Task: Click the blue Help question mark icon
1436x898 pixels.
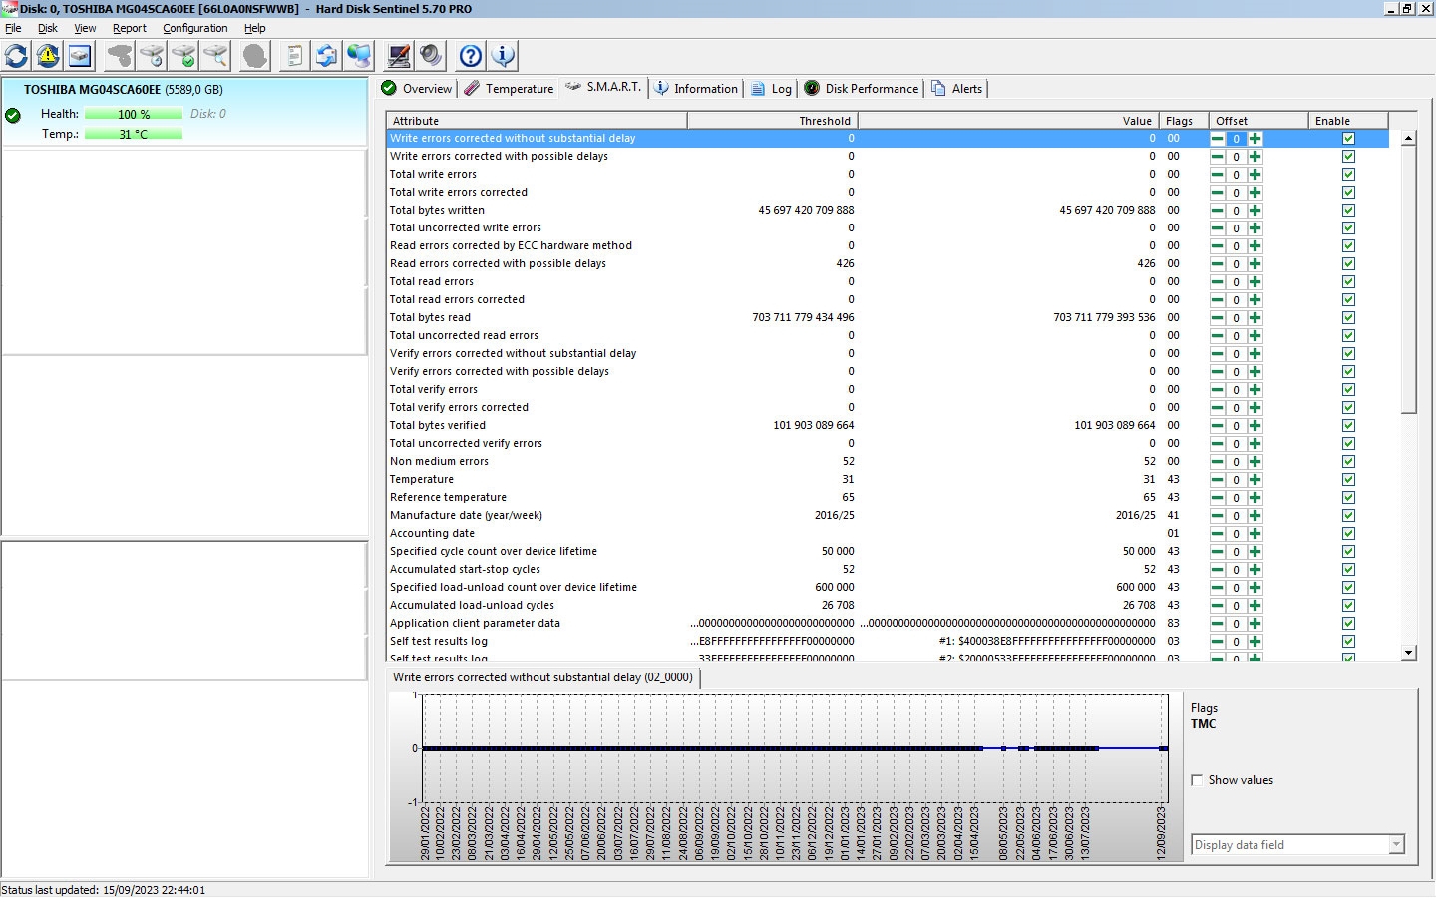Action: [471, 56]
